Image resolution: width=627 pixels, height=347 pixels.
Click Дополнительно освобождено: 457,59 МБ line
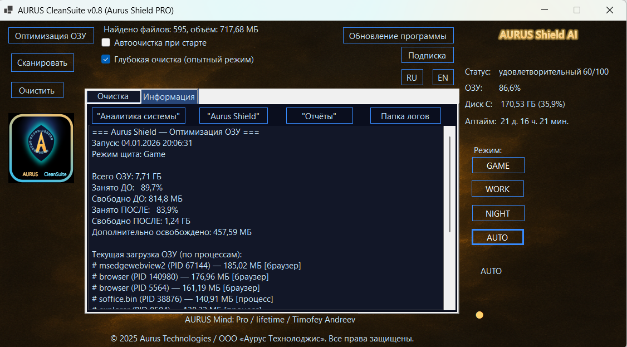coord(172,232)
